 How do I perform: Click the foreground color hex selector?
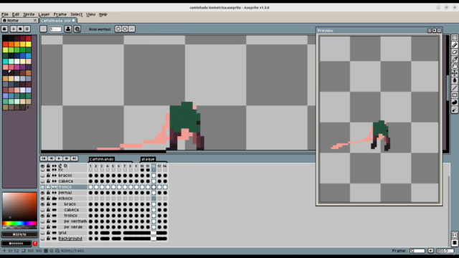pyautogui.click(x=19, y=234)
